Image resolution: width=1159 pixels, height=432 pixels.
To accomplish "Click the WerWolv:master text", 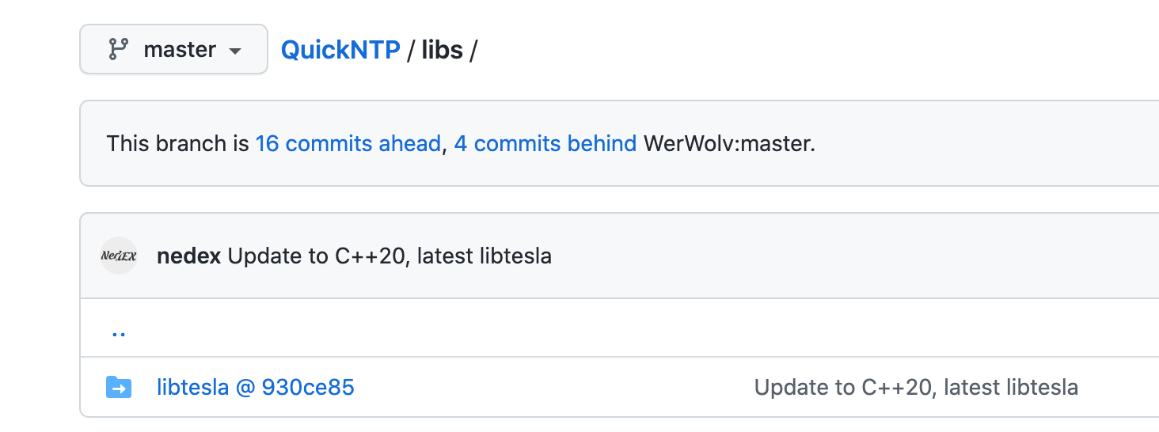I will point(728,143).
